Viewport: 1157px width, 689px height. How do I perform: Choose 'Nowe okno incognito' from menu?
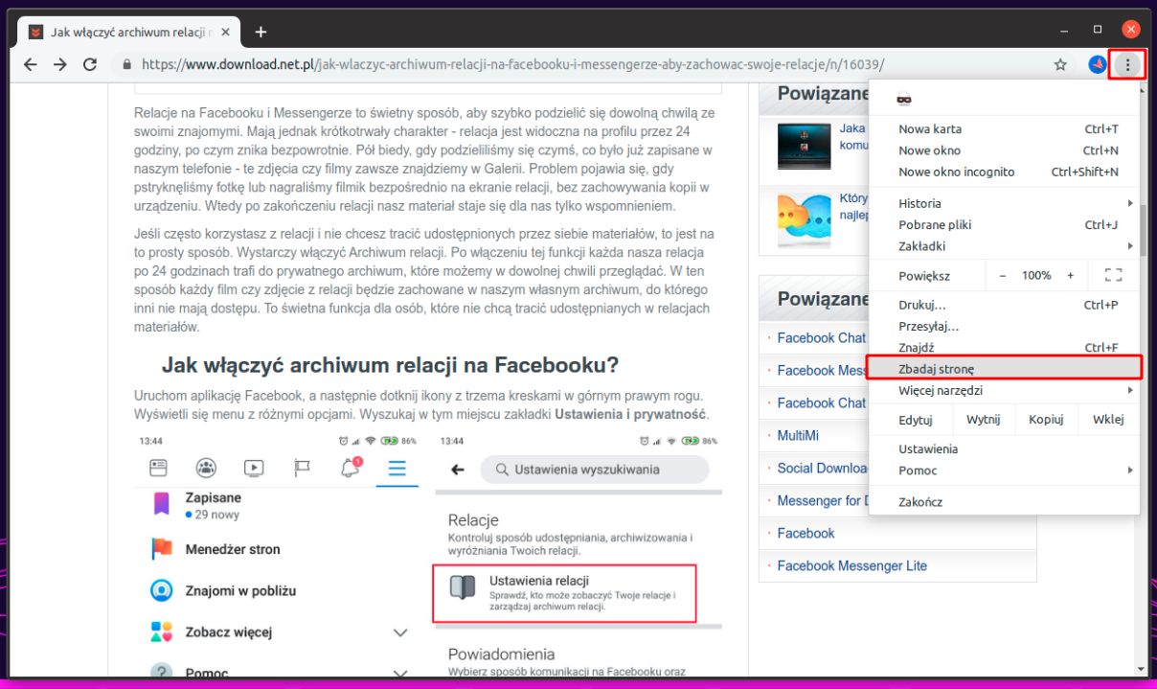1004,172
